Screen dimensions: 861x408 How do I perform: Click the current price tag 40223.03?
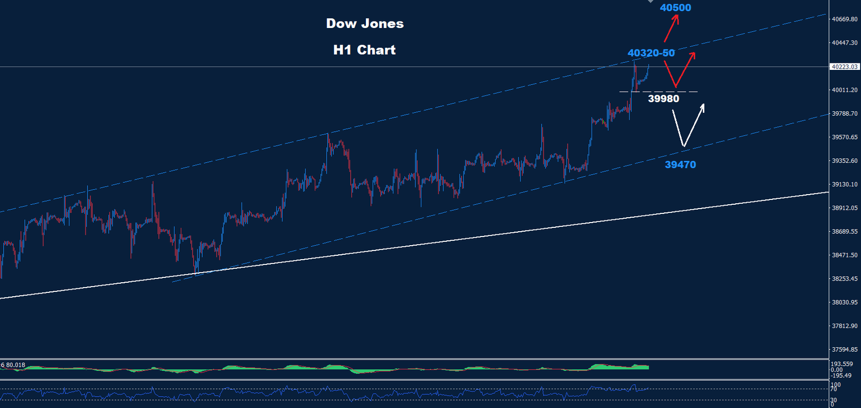pyautogui.click(x=844, y=67)
